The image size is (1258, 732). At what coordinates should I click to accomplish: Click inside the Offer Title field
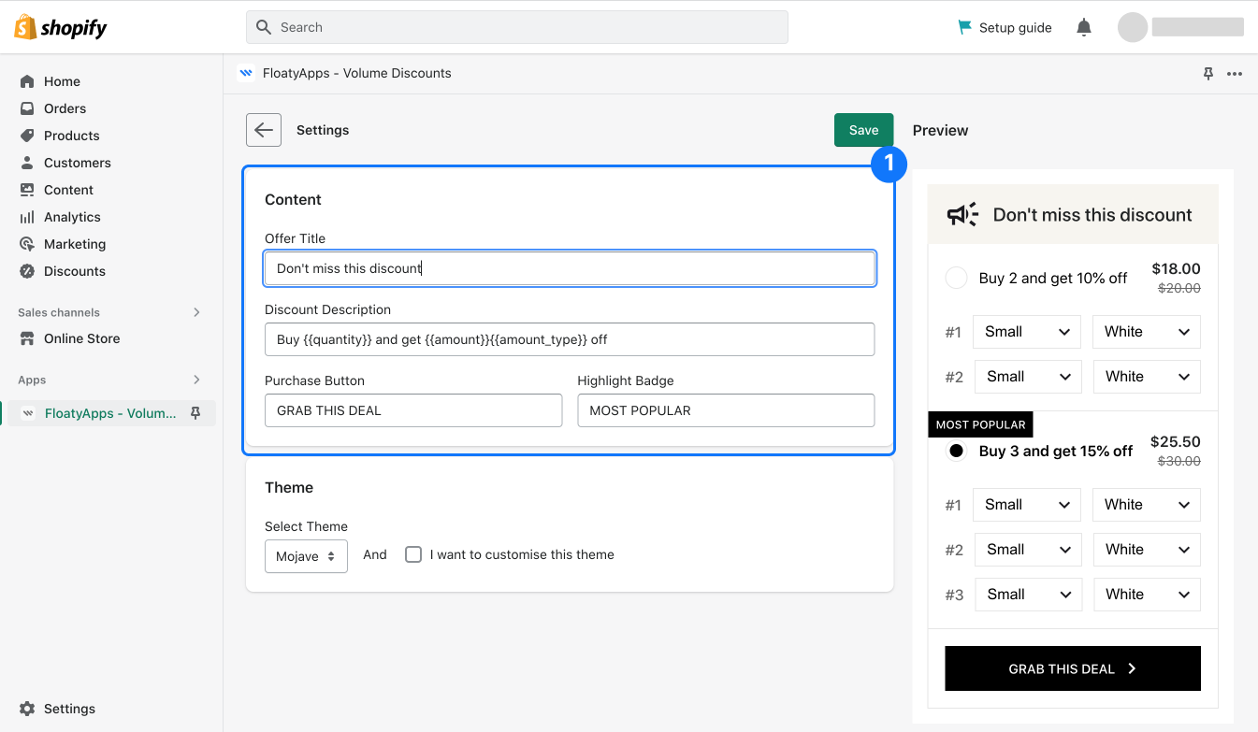point(569,268)
